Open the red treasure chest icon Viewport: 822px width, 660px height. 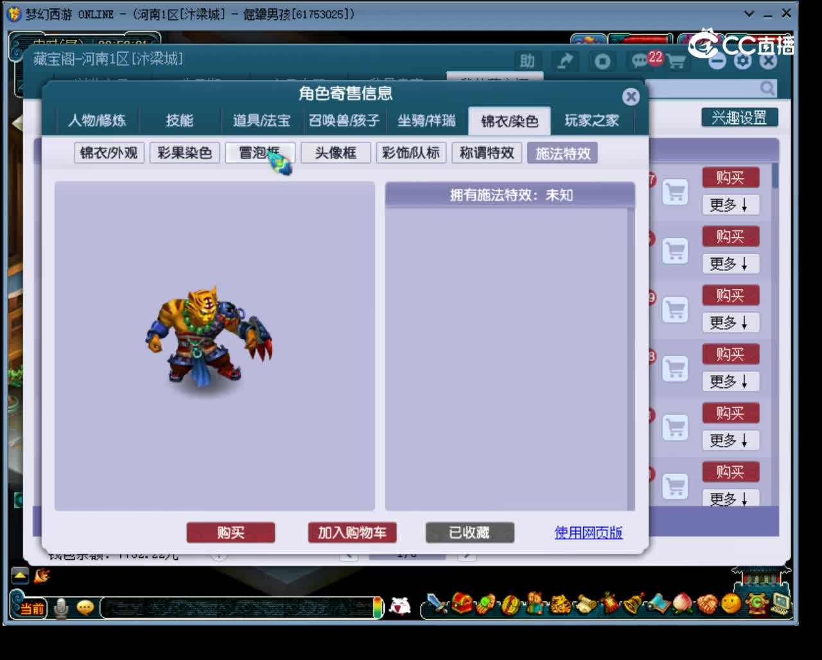[462, 604]
